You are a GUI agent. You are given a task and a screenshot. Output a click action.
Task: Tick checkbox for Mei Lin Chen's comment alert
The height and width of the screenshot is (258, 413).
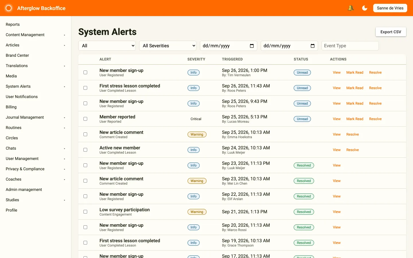click(x=85, y=181)
